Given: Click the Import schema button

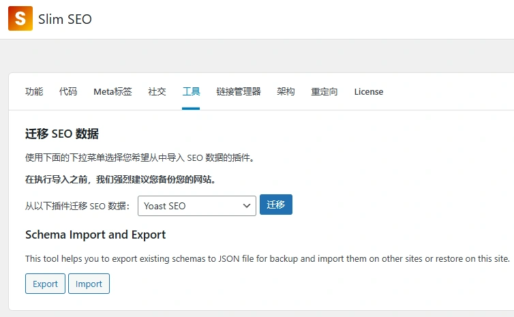Looking at the screenshot, I should [89, 284].
